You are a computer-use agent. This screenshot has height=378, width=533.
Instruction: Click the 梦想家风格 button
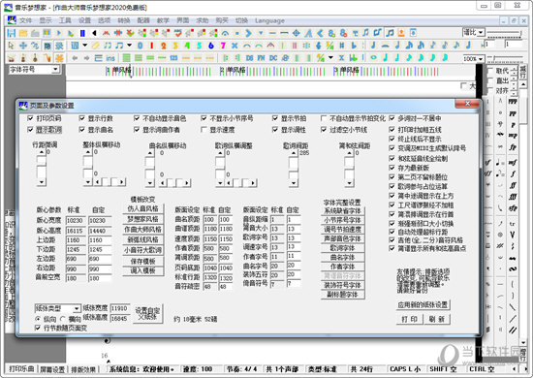(x=143, y=219)
